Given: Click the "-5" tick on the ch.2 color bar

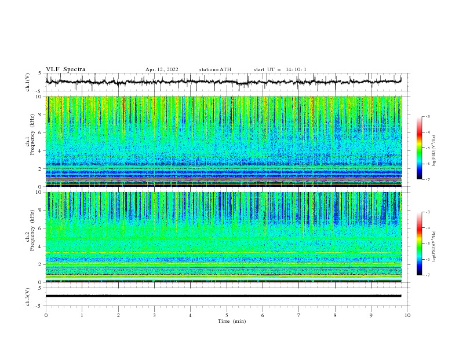Looking at the screenshot, I should [428, 244].
